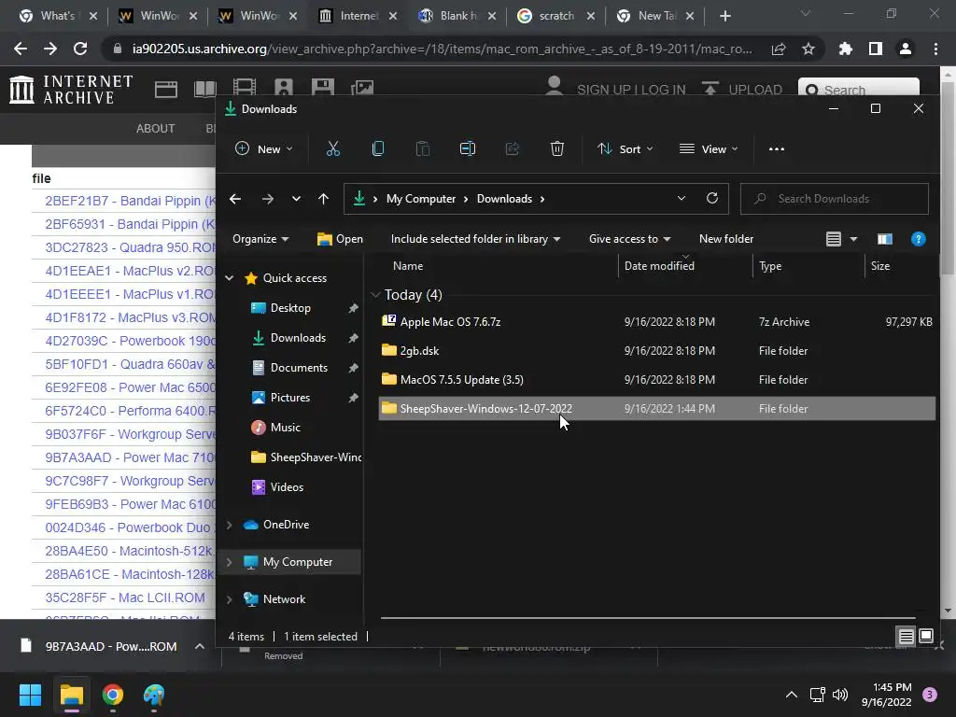
Task: Expand the OneDrive tree node
Action: pyautogui.click(x=230, y=525)
